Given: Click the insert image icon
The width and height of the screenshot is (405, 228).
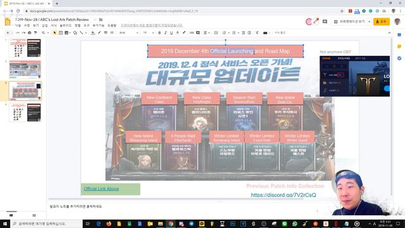Looking at the screenshot, I should pos(66,33).
